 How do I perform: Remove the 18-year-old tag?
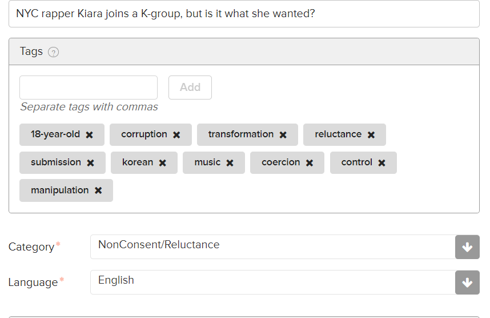[x=89, y=135]
